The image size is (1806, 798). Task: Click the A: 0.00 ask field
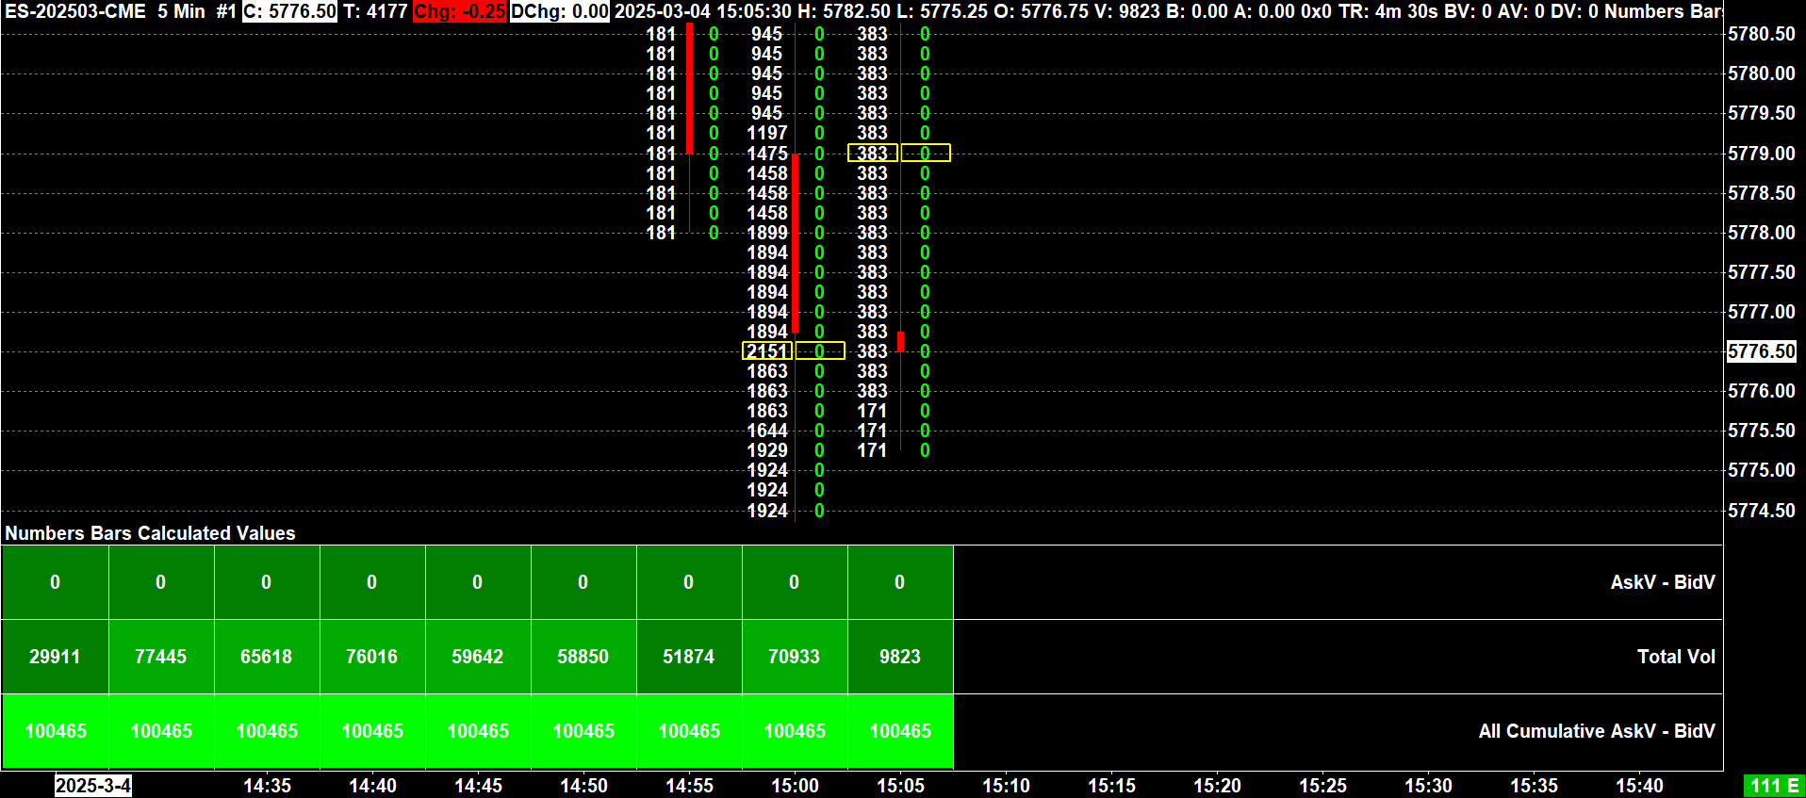coord(1265,11)
